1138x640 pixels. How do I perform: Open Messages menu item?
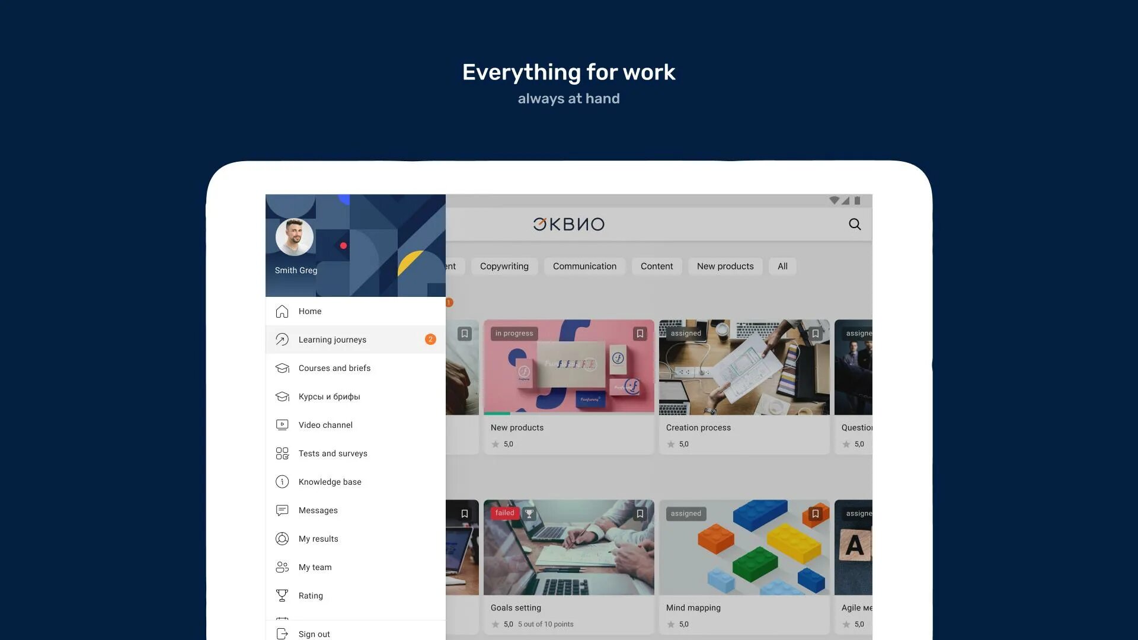(x=356, y=510)
